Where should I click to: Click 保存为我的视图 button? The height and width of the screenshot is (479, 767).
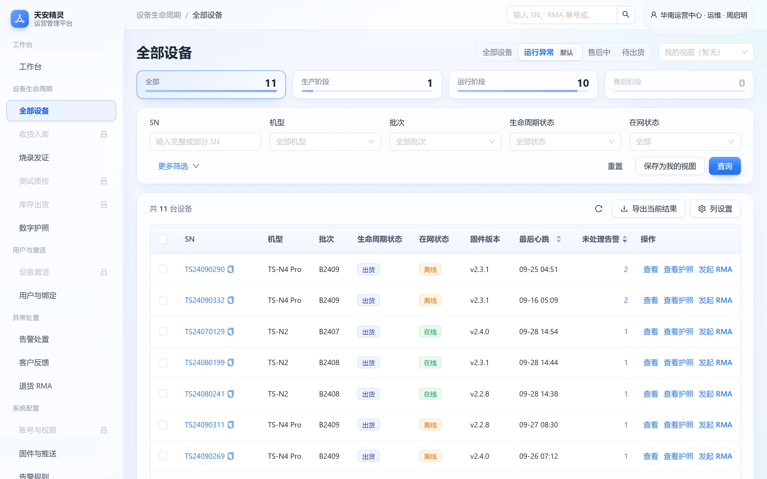click(670, 166)
